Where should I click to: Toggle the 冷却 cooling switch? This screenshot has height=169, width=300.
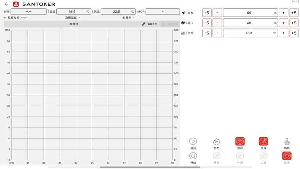(240, 142)
